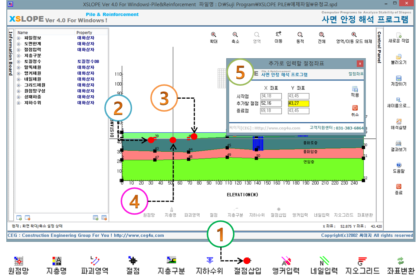Viewport: 420px width, 280px height.
Task: Maximize the XSLOPE window
Action: (x=395, y=3)
